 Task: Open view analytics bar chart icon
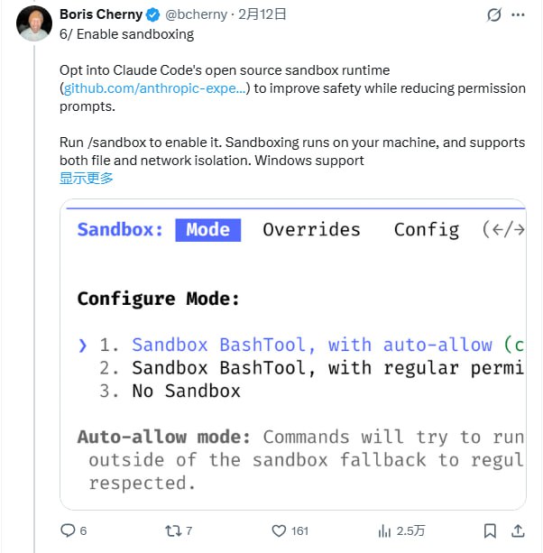coord(385,530)
